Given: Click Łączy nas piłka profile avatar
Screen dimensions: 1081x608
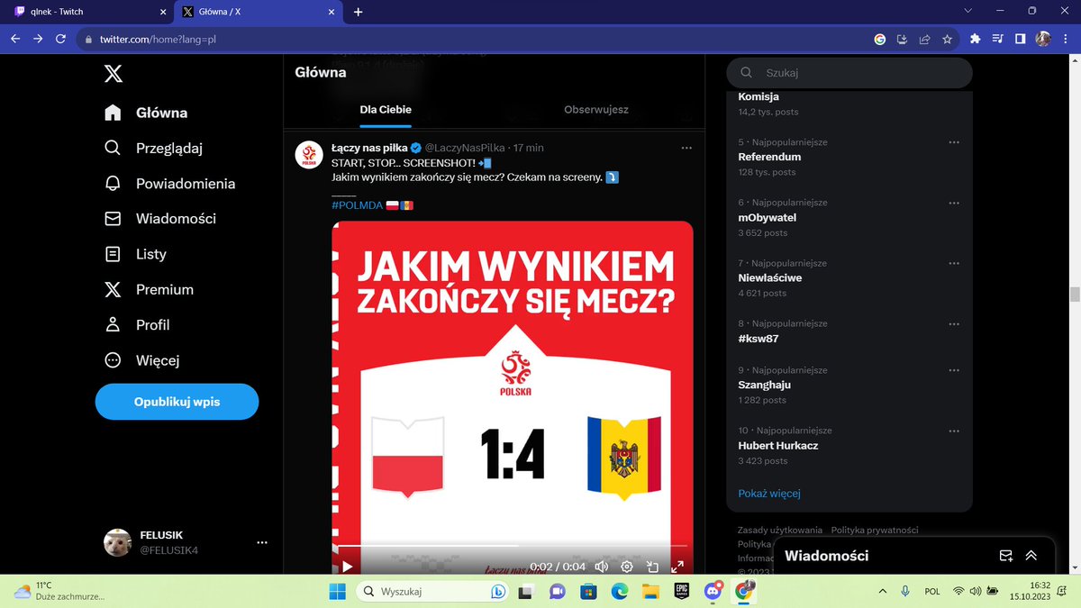Looking at the screenshot, I should (x=309, y=155).
